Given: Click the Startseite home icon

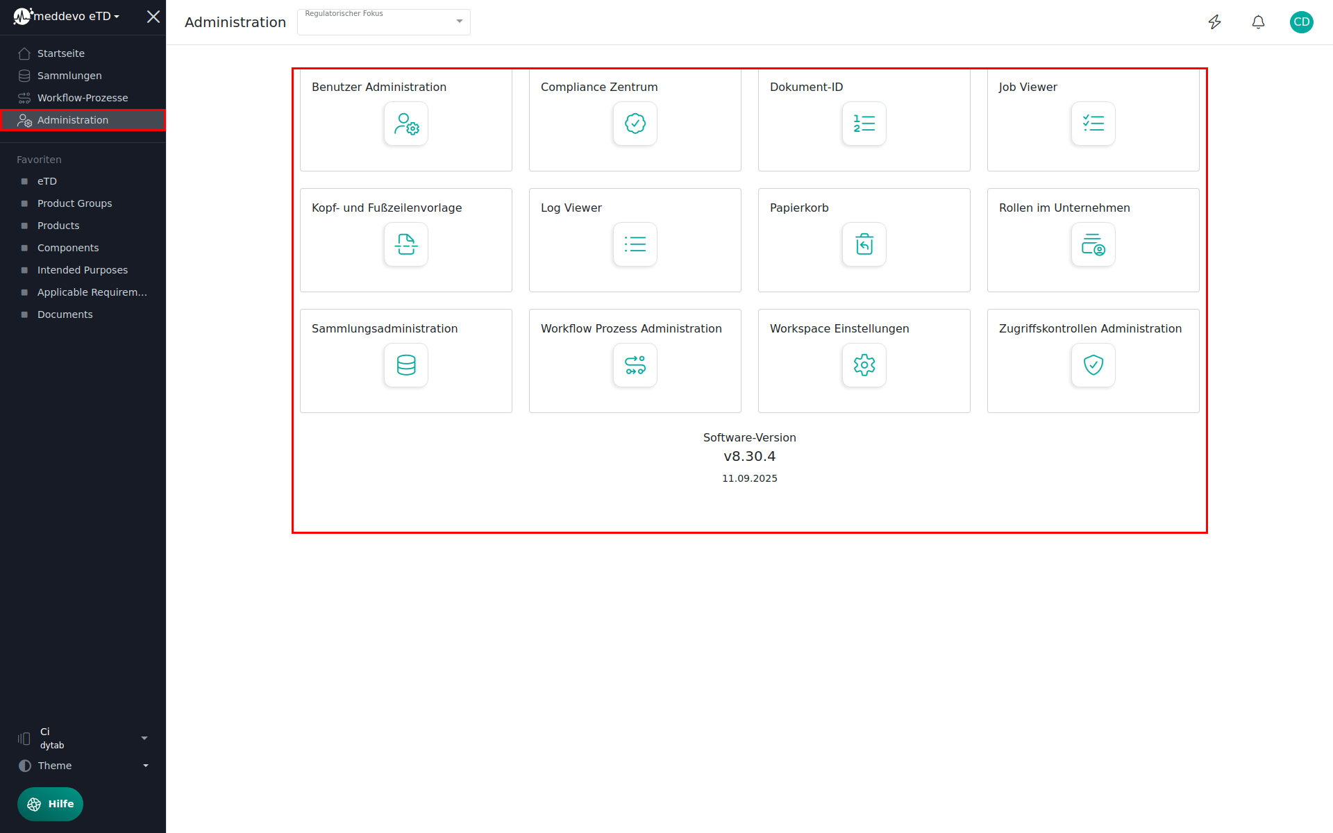Looking at the screenshot, I should point(24,53).
